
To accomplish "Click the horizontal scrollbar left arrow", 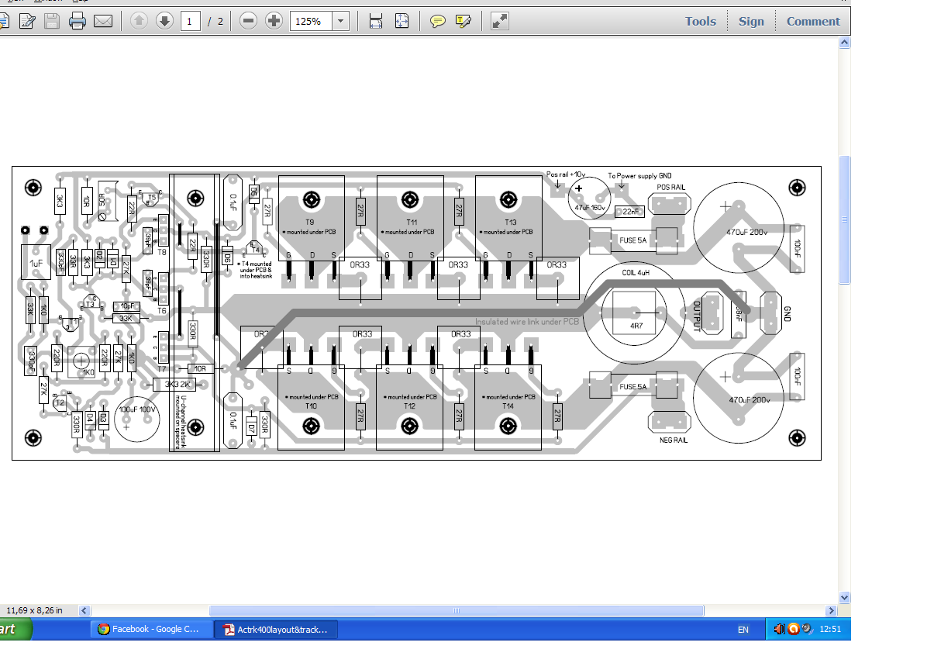I will (x=84, y=611).
